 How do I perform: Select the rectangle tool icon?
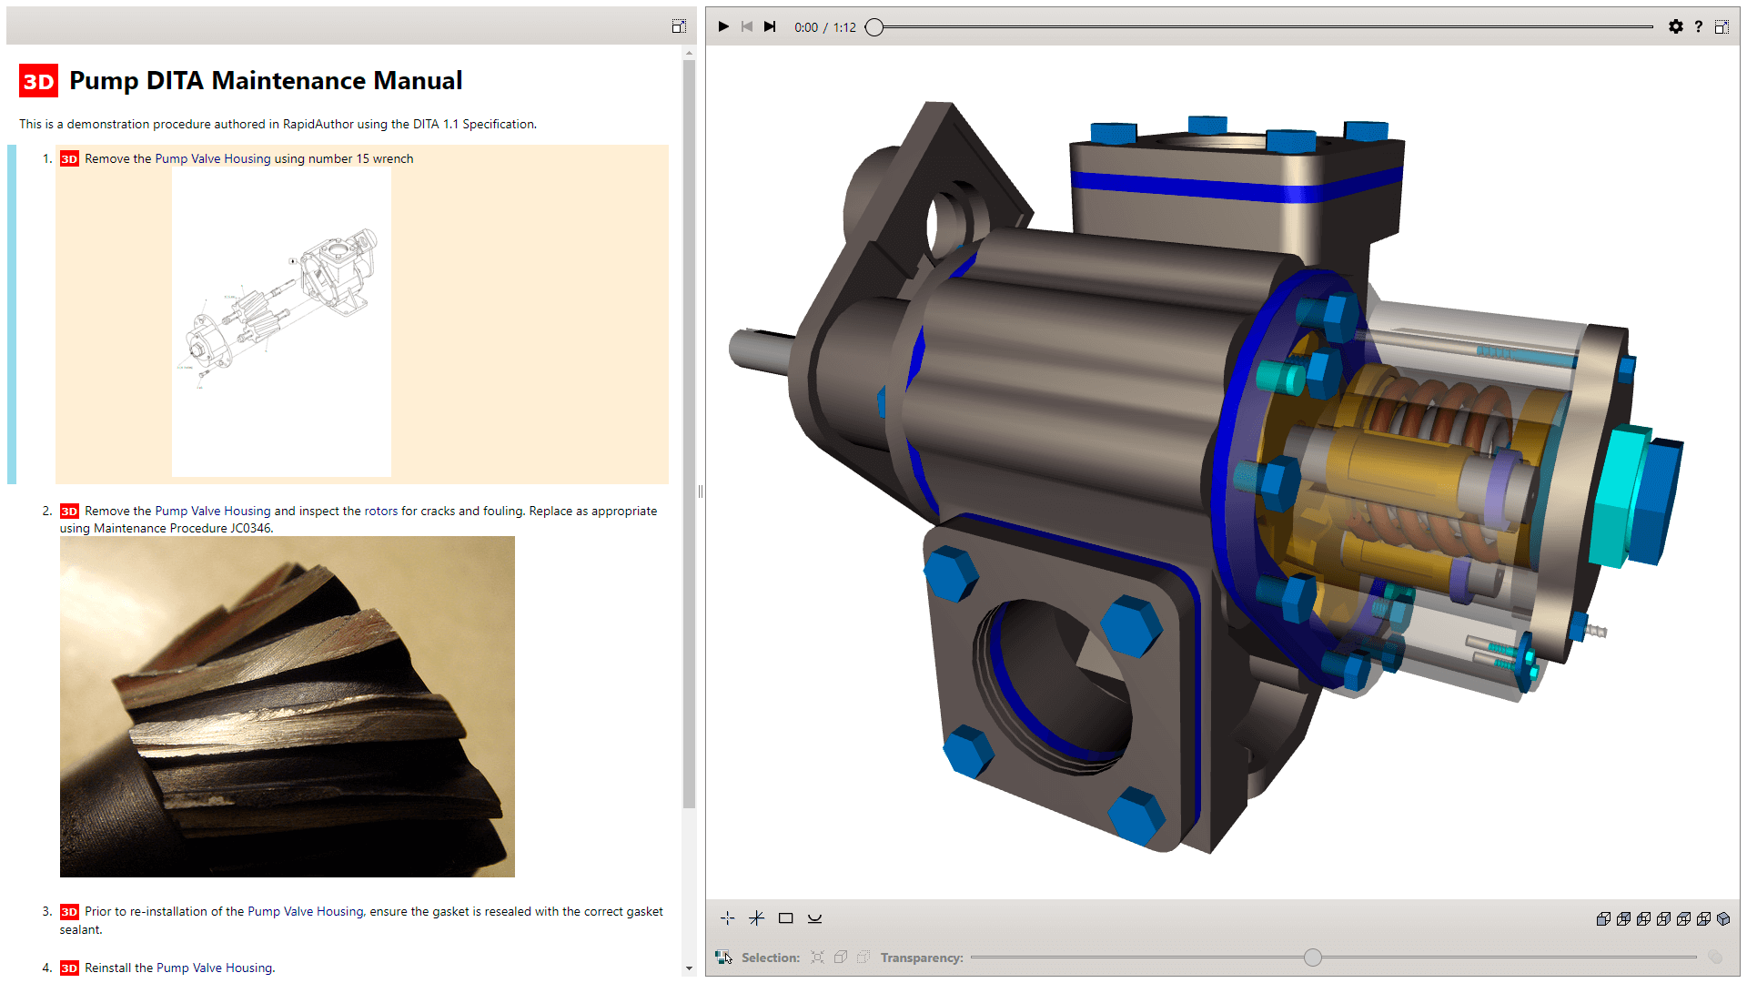pos(786,918)
